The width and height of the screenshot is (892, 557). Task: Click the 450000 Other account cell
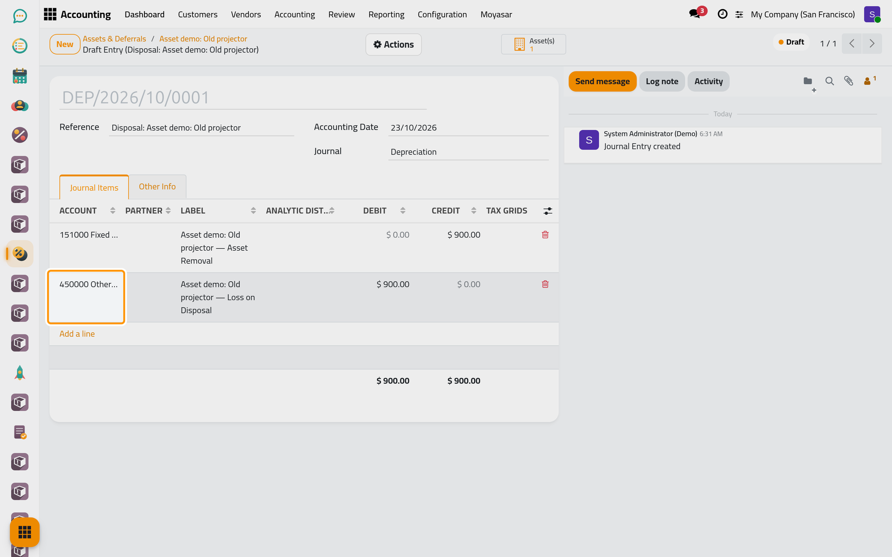point(86,297)
